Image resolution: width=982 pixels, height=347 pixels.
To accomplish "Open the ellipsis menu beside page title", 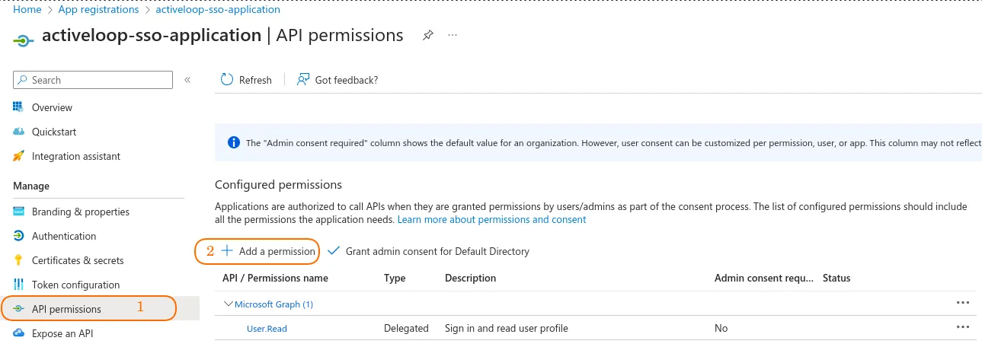I will point(453,36).
